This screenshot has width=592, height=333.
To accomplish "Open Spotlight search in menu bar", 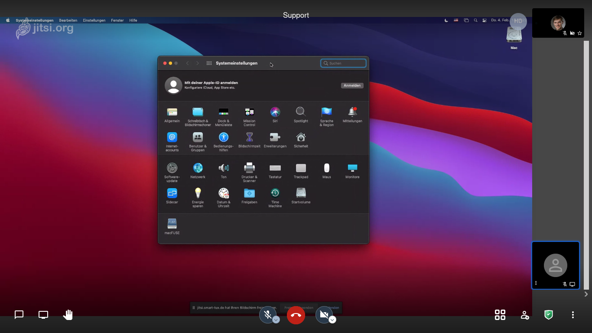I will [x=475, y=20].
